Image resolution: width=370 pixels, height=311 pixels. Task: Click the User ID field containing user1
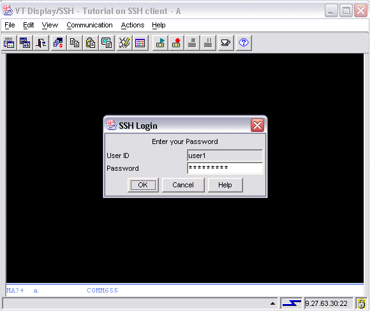(225, 155)
